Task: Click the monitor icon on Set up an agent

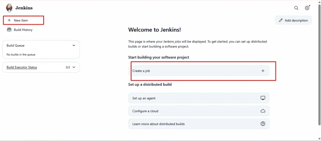Action: click(x=263, y=98)
